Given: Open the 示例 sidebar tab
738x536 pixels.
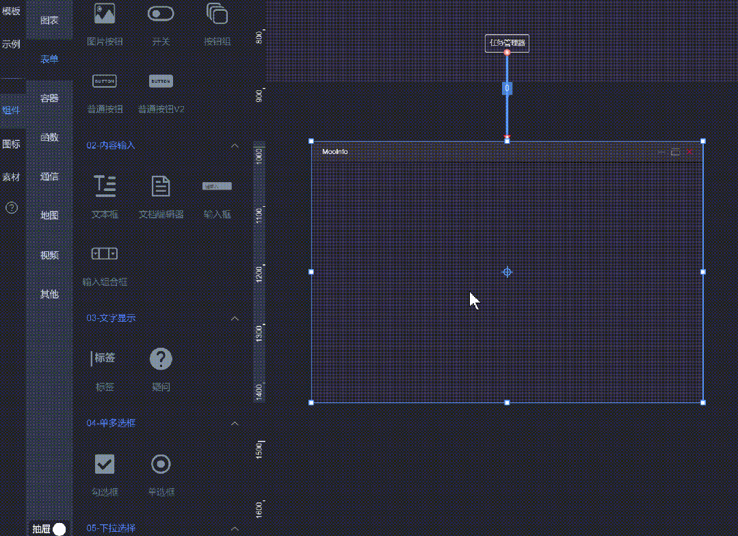Looking at the screenshot, I should (x=12, y=44).
